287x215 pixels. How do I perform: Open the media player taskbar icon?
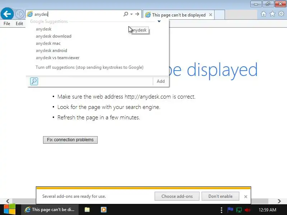[x=104, y=210]
